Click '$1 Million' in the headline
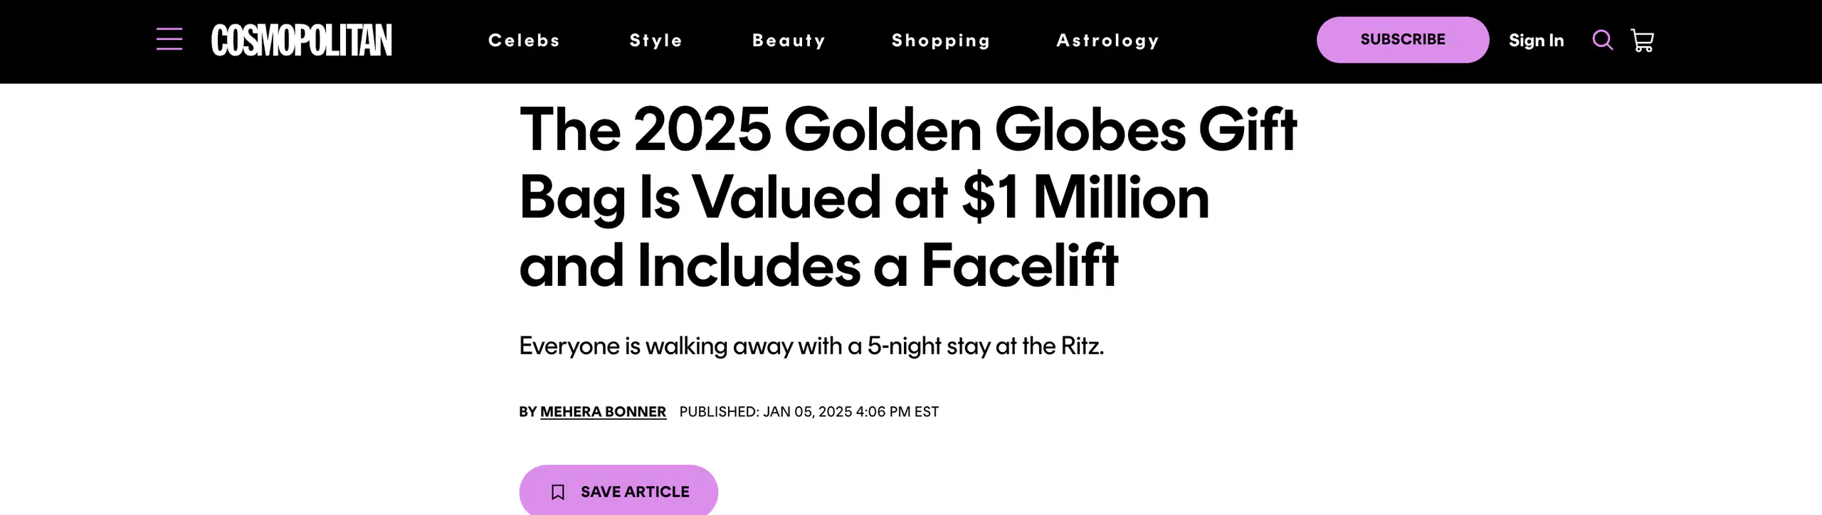1822x515 pixels. point(1085,198)
